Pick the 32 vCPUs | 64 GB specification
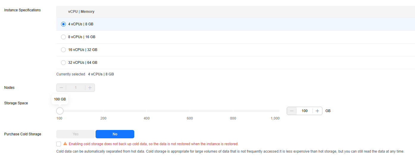The image size is (415, 158). coord(63,63)
